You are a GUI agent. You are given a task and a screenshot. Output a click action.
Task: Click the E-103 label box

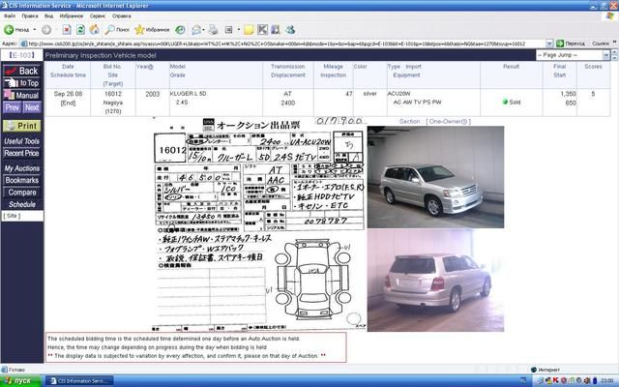point(22,55)
